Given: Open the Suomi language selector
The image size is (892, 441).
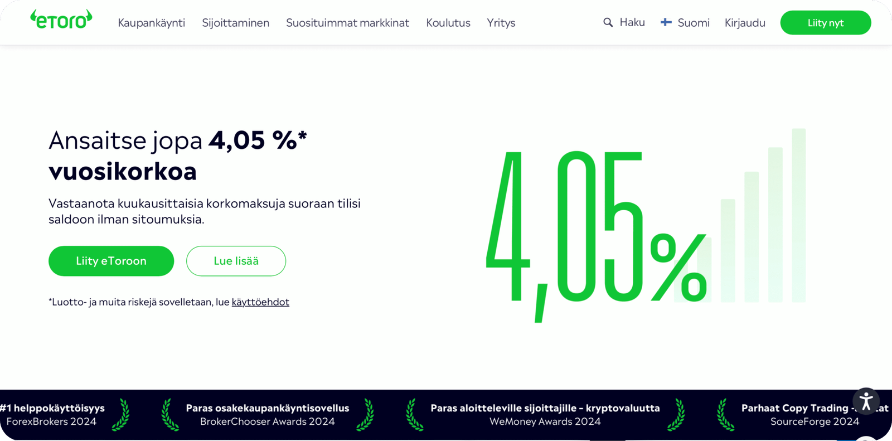Looking at the screenshot, I should point(693,23).
